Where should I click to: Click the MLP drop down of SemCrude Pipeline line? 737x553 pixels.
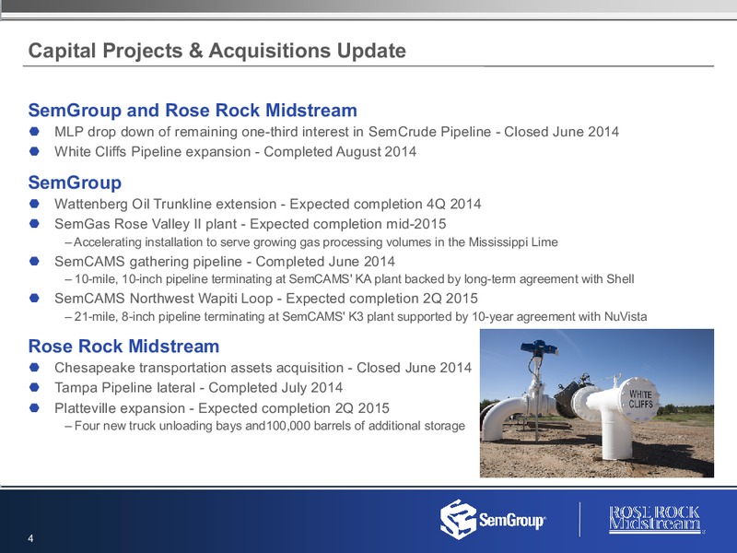336,132
